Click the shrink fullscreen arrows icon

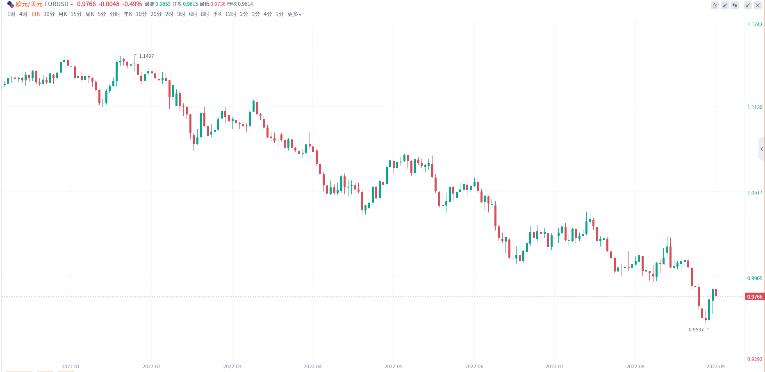(748, 5)
